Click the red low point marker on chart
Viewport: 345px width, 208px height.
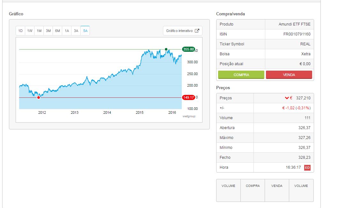click(39, 97)
